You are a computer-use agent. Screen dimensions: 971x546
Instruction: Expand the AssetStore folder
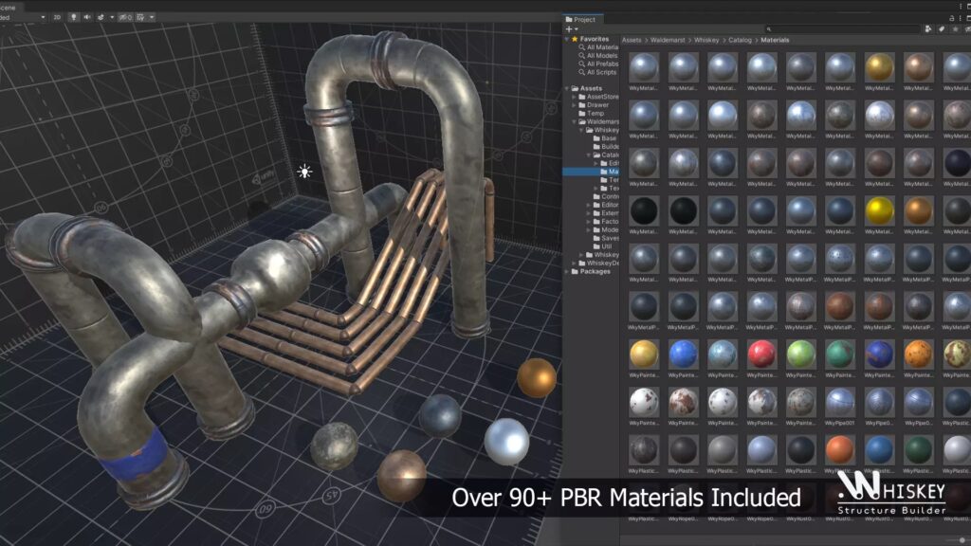coord(575,97)
